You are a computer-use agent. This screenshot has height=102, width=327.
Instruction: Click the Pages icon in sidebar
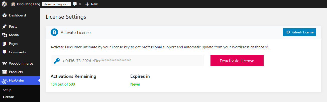point(4,44)
